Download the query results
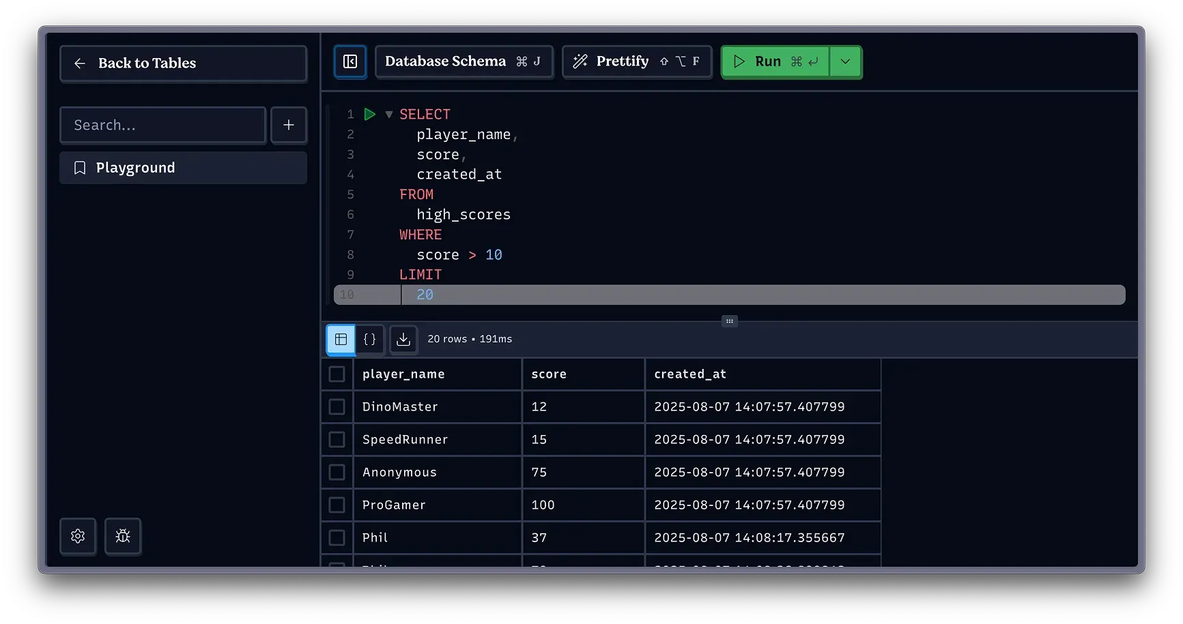The height and width of the screenshot is (624, 1183). click(x=403, y=340)
